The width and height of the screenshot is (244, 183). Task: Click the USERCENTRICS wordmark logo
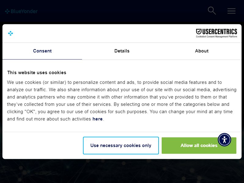pyautogui.click(x=220, y=32)
